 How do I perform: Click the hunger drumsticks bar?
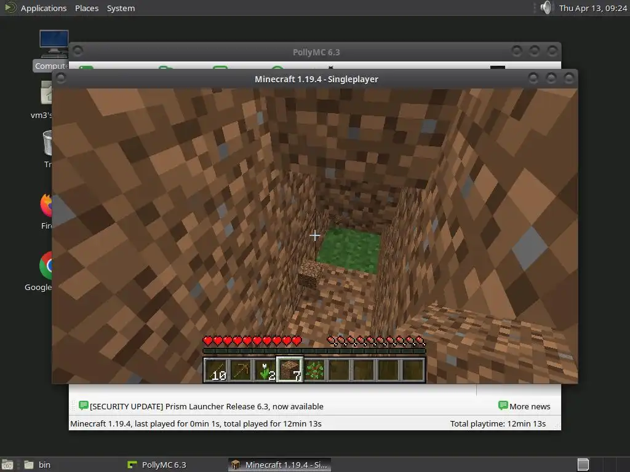(376, 341)
